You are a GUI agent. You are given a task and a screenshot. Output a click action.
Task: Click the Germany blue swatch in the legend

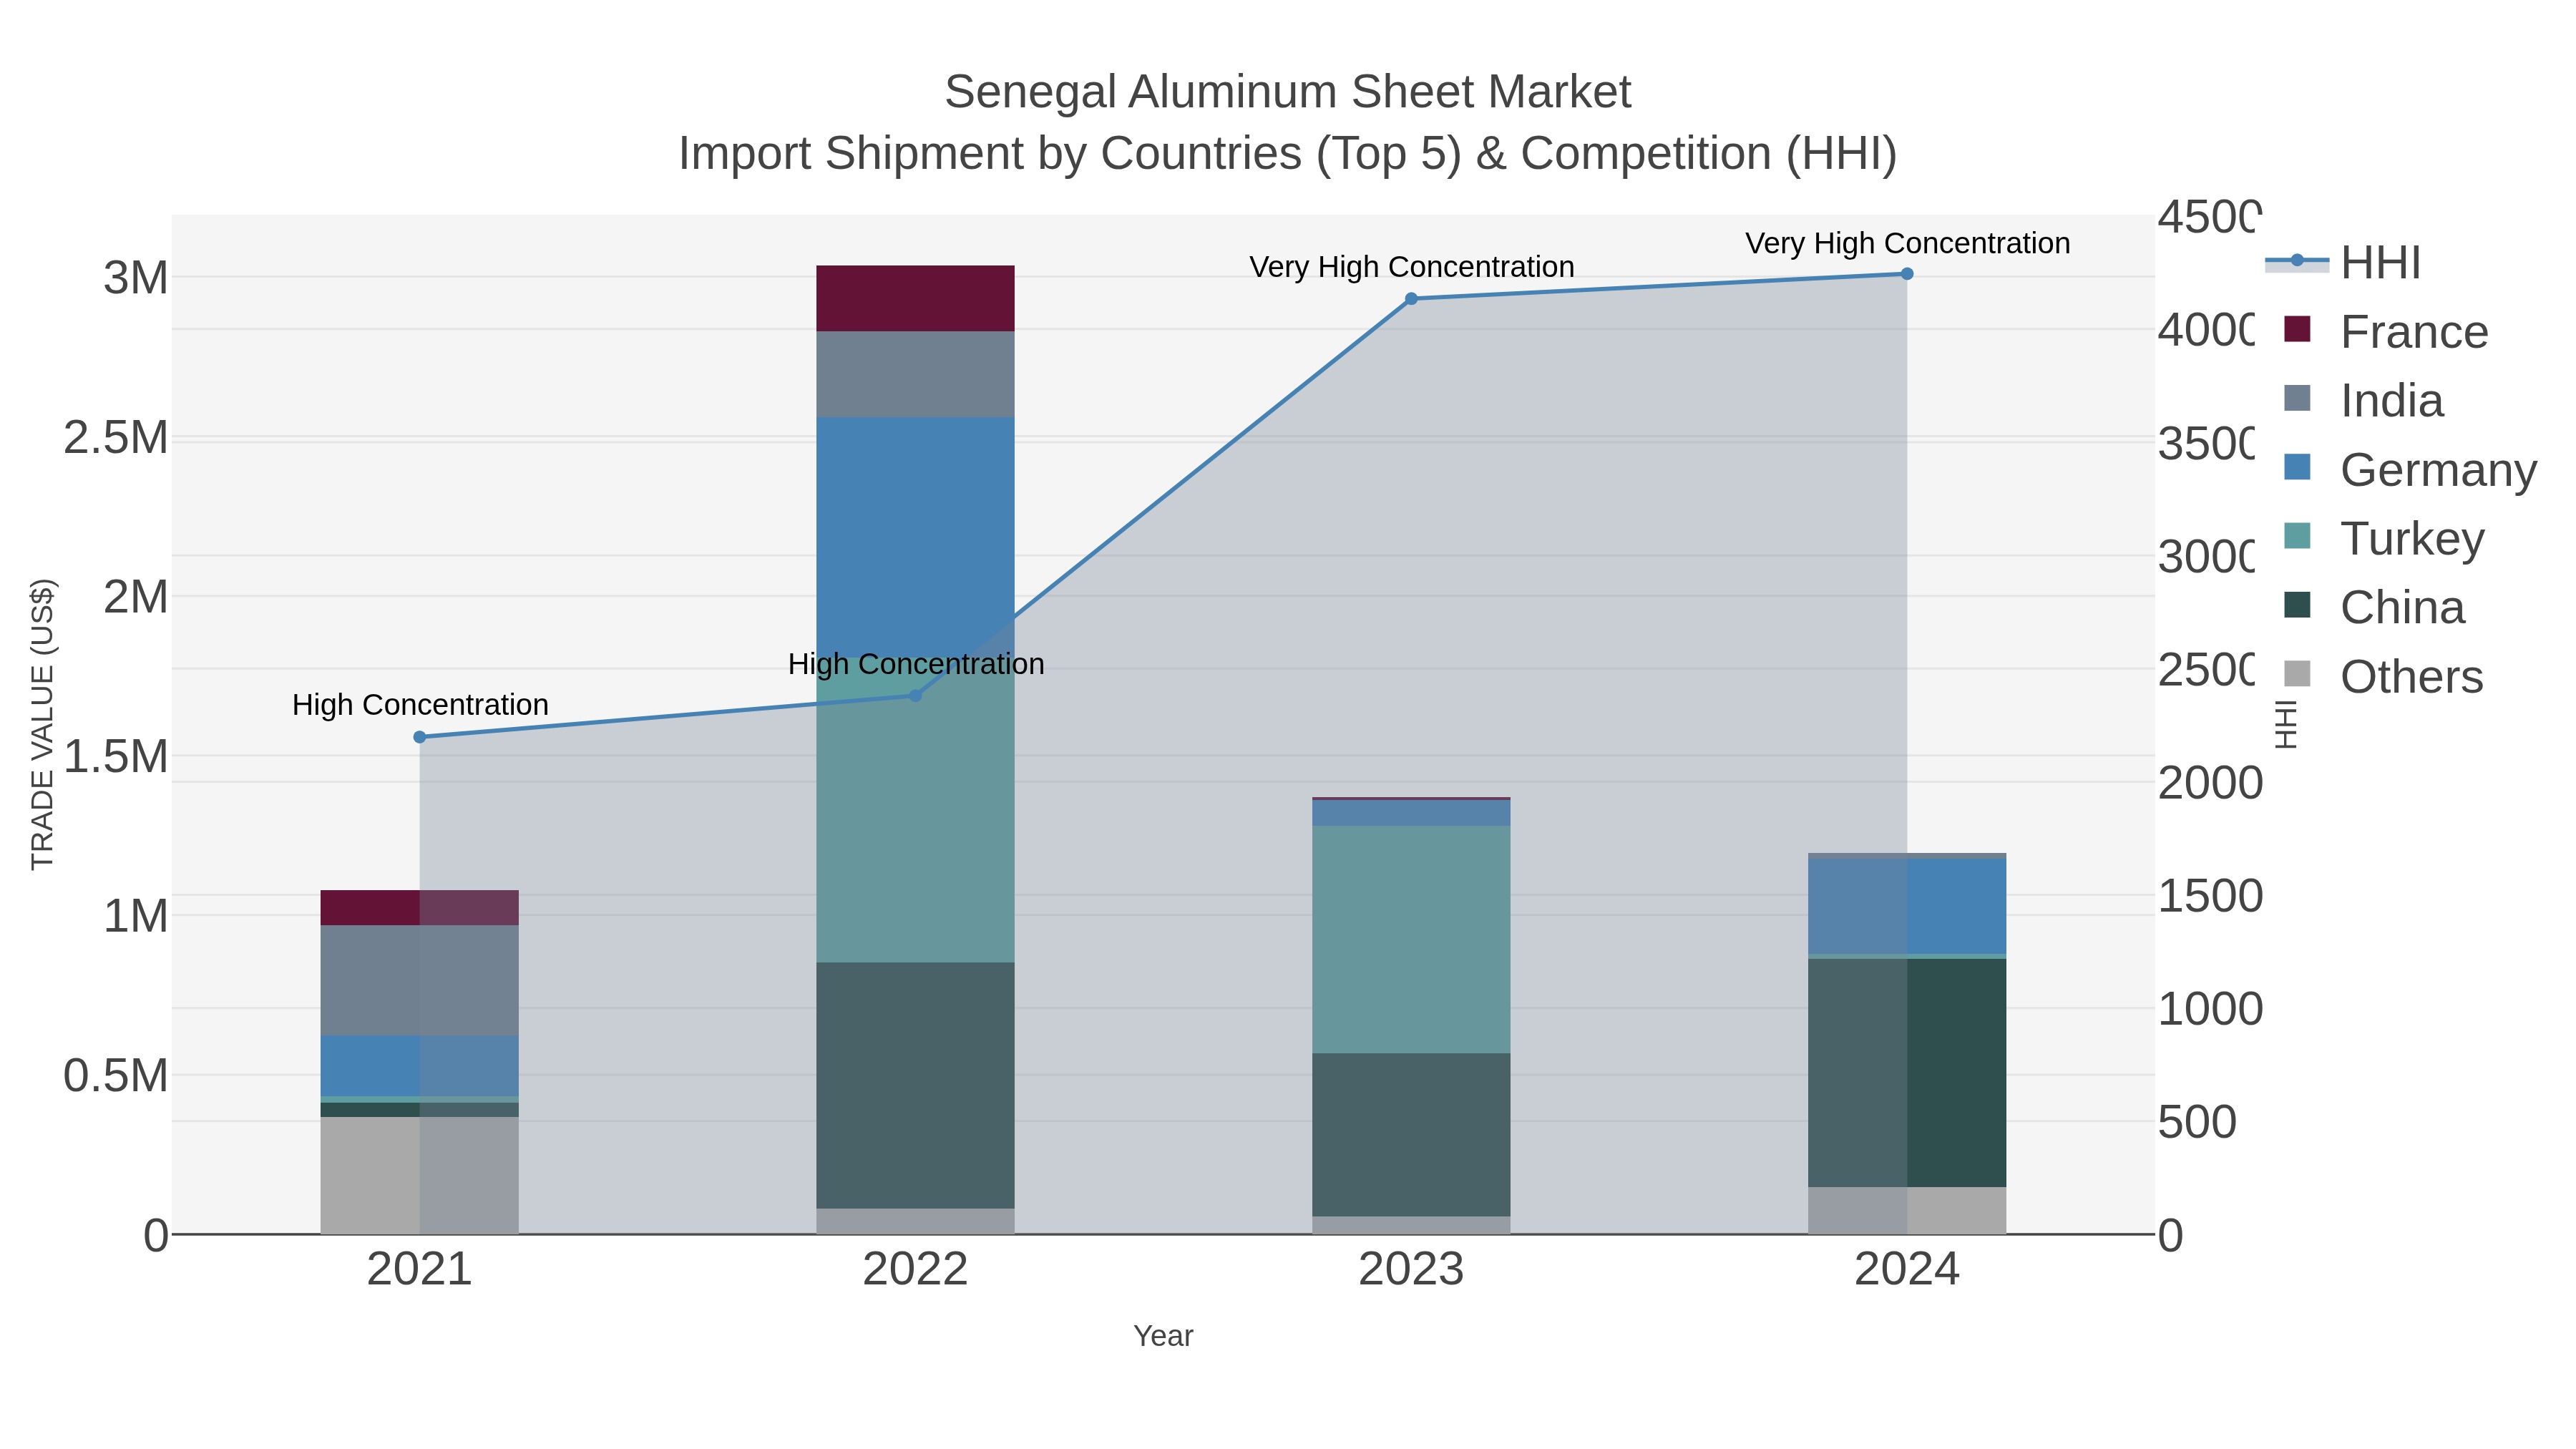click(2298, 467)
